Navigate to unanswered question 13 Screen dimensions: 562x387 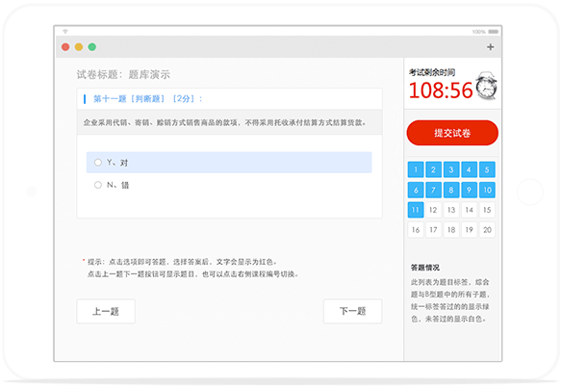[451, 210]
